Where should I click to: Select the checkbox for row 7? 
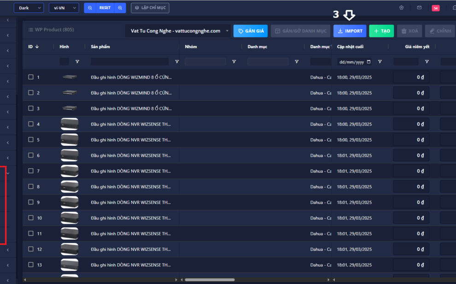point(31,171)
